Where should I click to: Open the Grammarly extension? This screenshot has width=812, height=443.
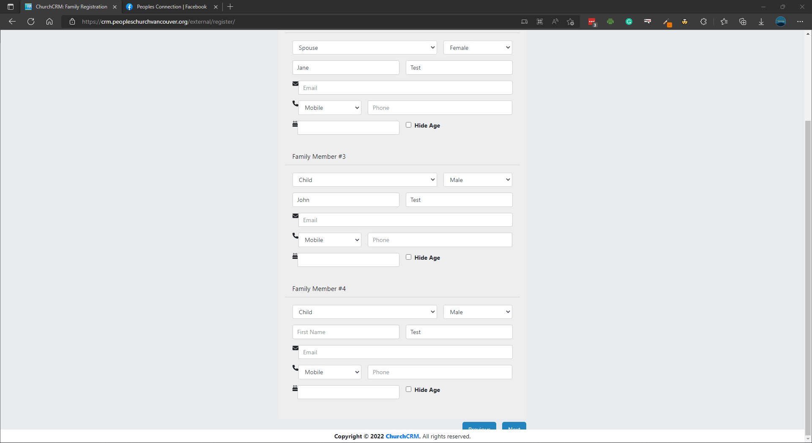[x=629, y=22]
